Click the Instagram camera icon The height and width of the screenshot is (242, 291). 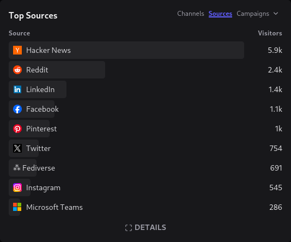17,187
